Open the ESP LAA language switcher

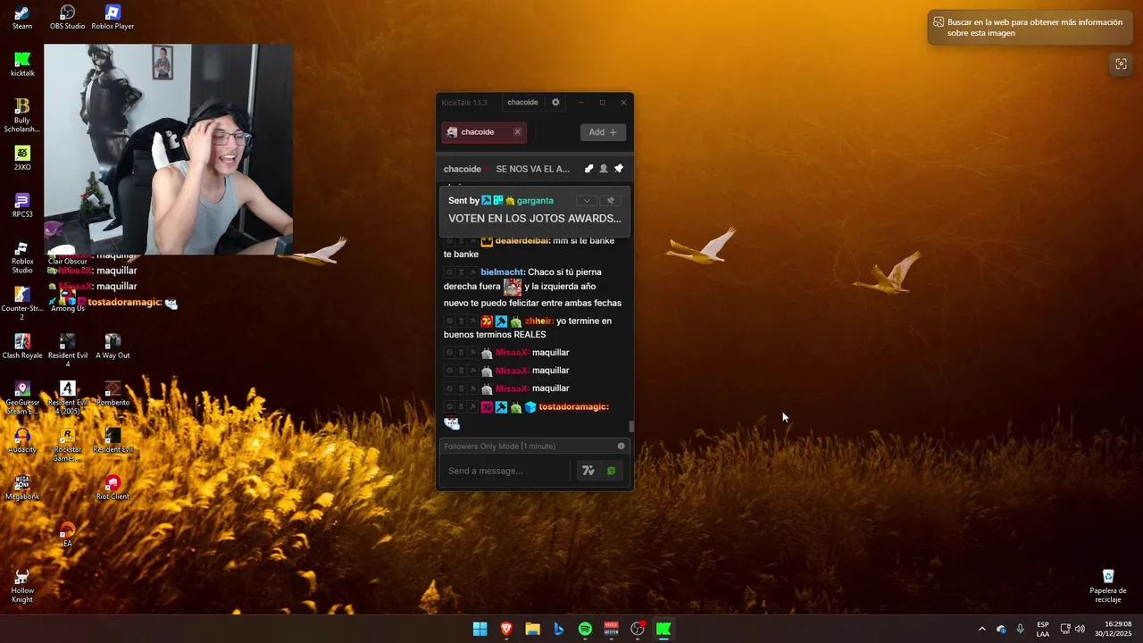coord(1043,629)
